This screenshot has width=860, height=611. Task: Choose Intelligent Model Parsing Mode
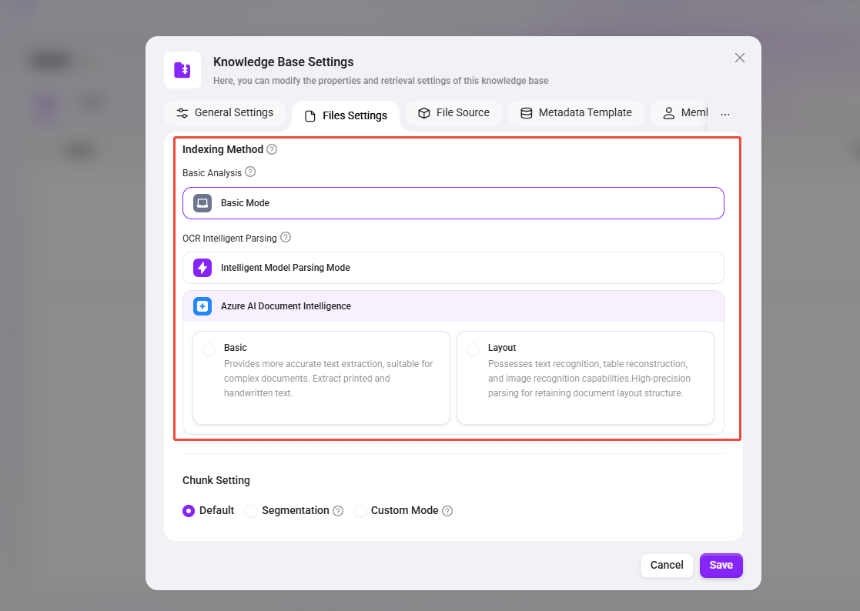pyautogui.click(x=453, y=268)
